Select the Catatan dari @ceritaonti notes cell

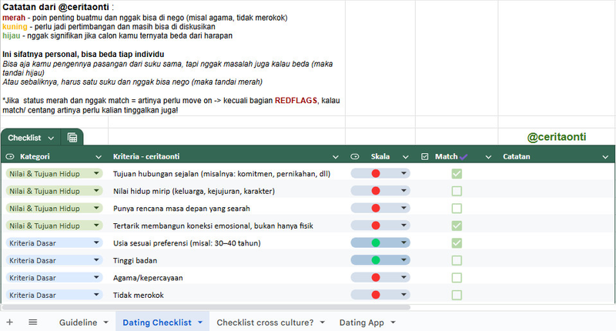pos(172,58)
